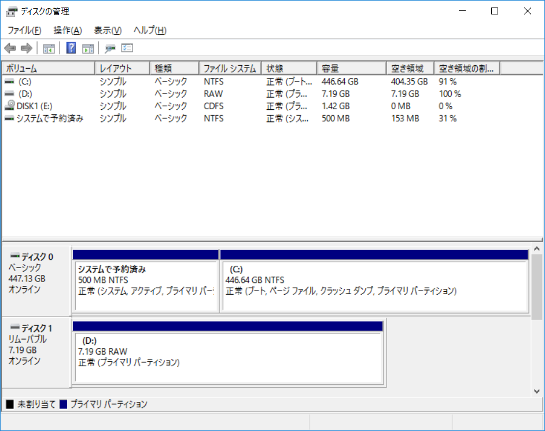Sort by the レイアウト column header

pos(122,68)
